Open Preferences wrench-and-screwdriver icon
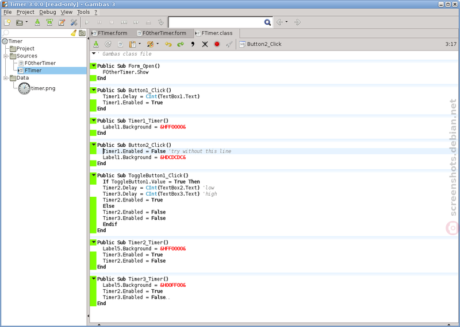This screenshot has height=327, width=460. coord(74,22)
